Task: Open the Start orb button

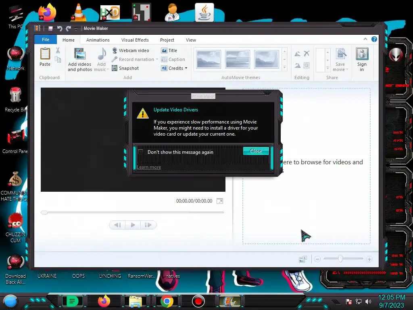Action: coord(10,301)
